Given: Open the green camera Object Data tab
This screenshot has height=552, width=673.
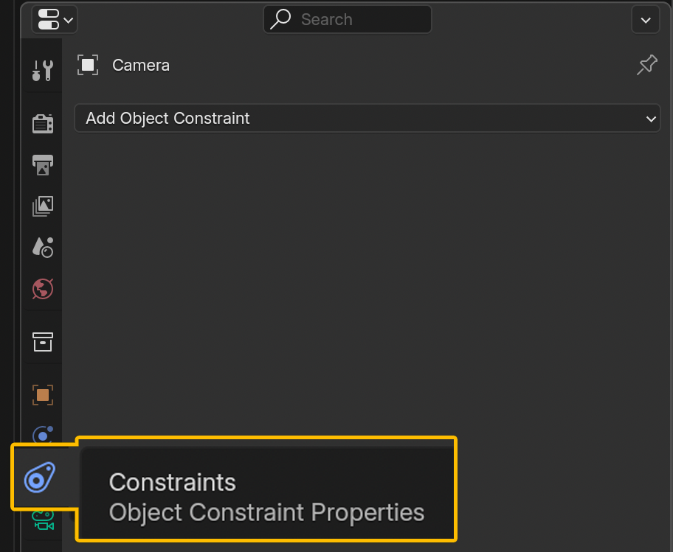Looking at the screenshot, I should point(43,521).
